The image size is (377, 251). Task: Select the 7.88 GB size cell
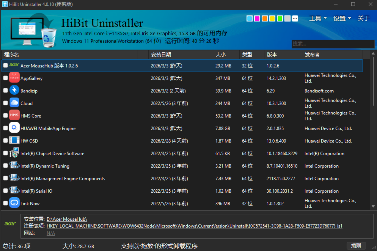tap(223, 128)
